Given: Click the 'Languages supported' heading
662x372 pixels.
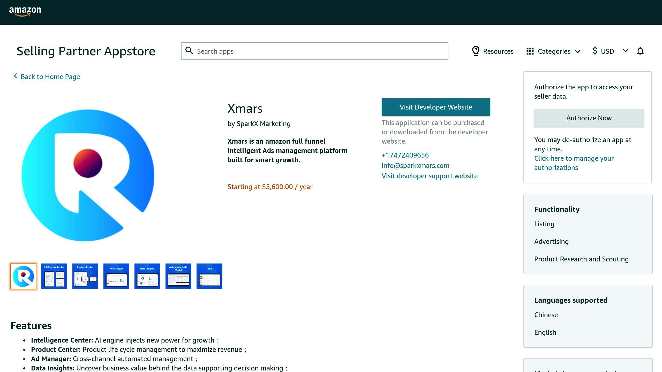Looking at the screenshot, I should (571, 300).
